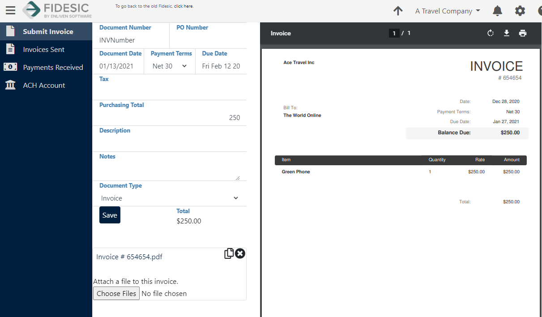Screen dimensions: 542x317
Task: Open the A Travel Company dropdown
Action: (x=448, y=11)
